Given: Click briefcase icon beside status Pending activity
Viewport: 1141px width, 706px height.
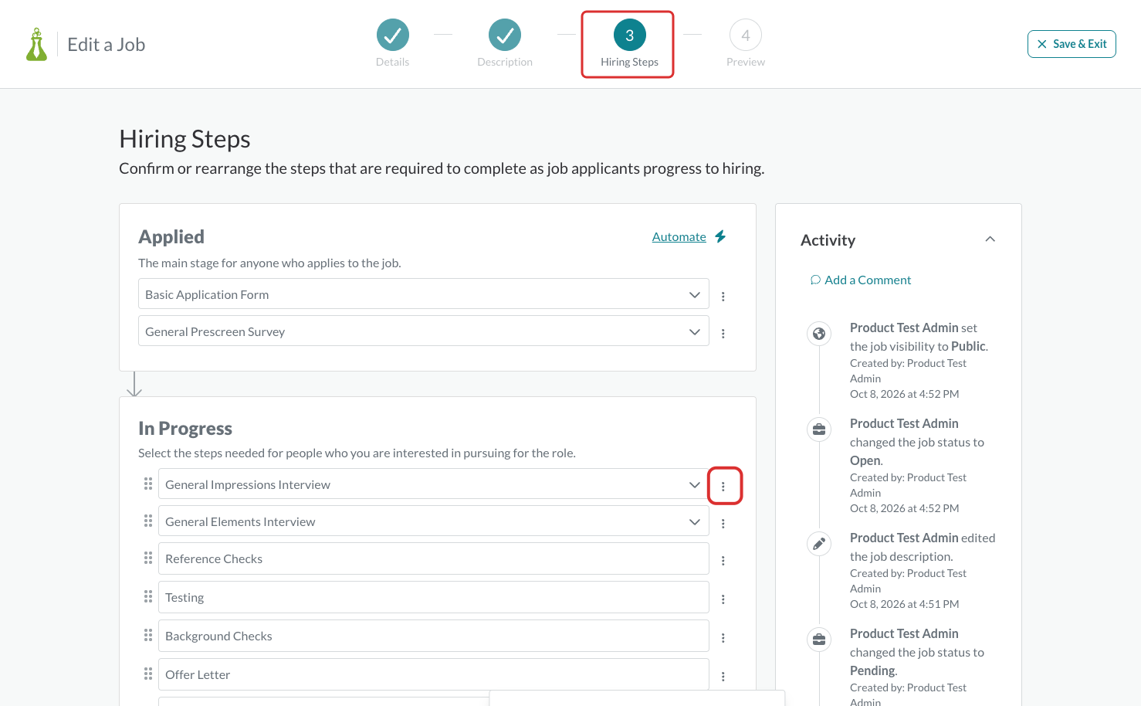Looking at the screenshot, I should coord(819,640).
